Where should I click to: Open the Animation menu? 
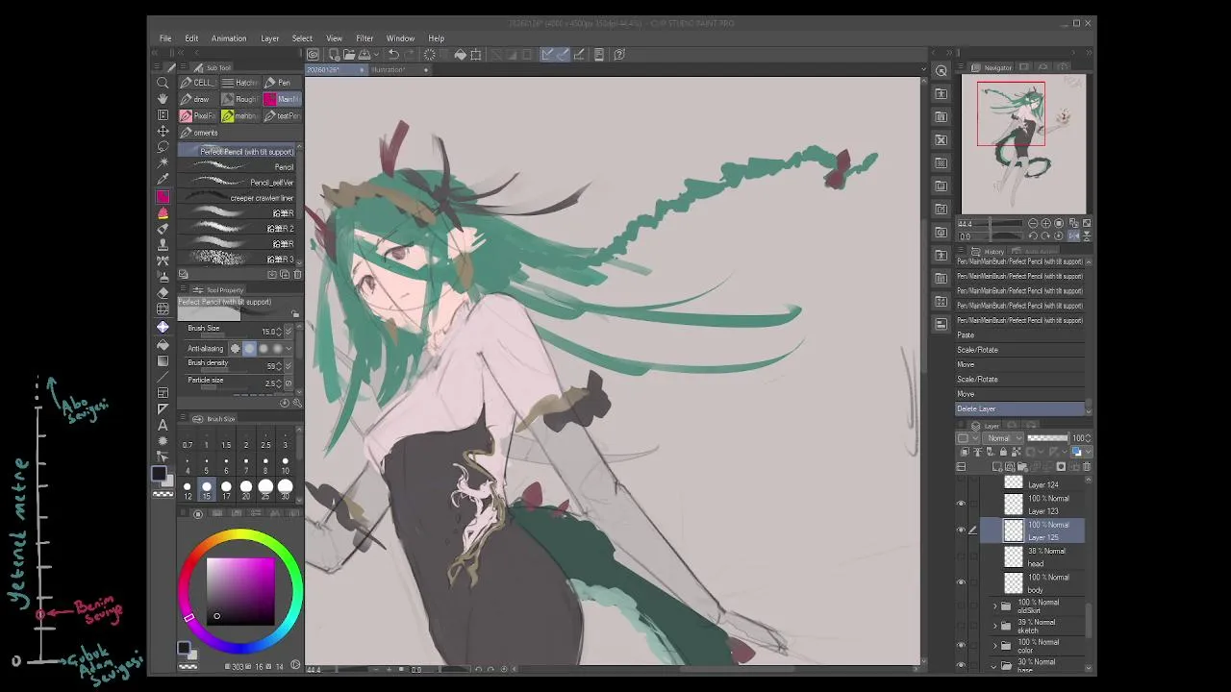click(x=229, y=38)
